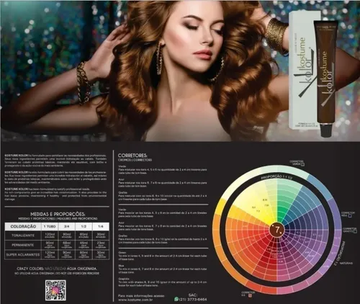The image size is (360, 304).
Task: Select the 1/4 column header
Action: (101, 226)
